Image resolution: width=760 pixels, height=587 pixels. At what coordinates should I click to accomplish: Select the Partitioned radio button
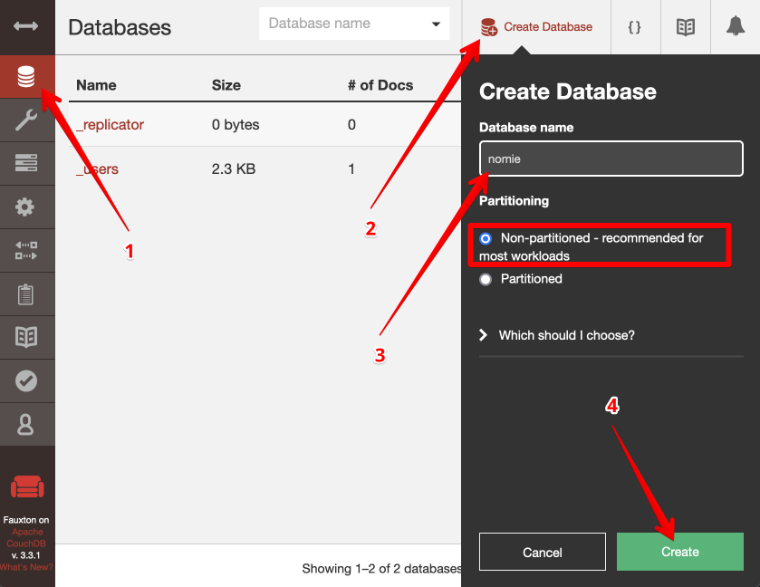coord(487,280)
